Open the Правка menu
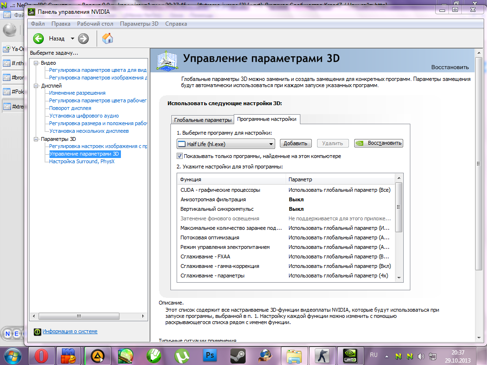This screenshot has width=487, height=365. point(61,24)
